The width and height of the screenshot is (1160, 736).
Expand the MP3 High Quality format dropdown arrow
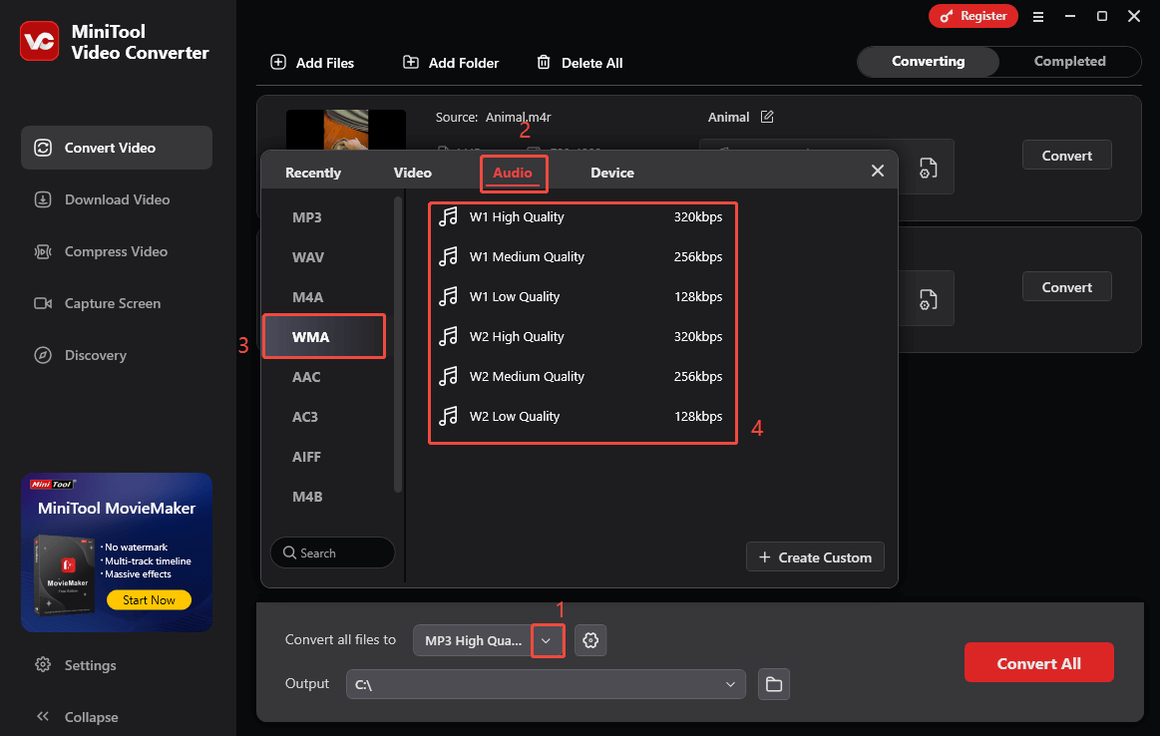coord(547,640)
